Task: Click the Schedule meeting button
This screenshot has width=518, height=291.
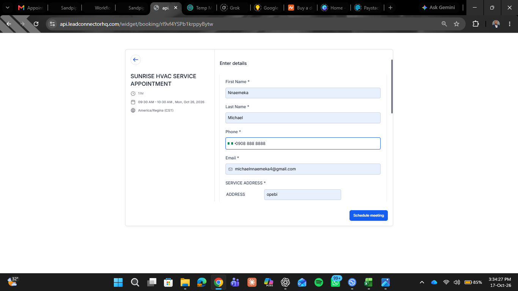Action: pyautogui.click(x=368, y=215)
